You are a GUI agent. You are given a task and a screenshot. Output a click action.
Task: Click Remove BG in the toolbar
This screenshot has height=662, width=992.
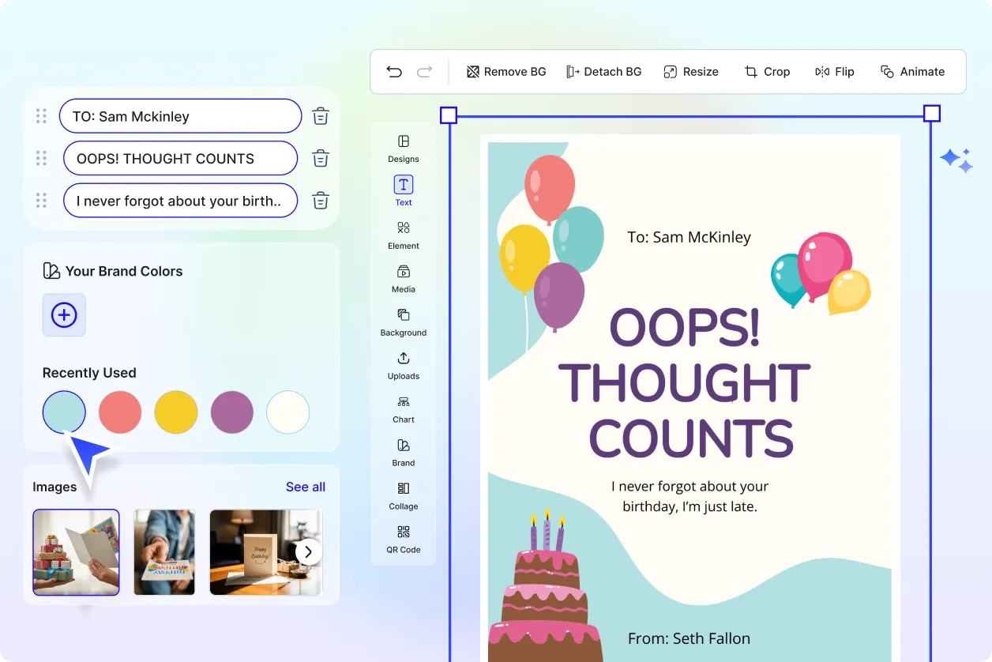pos(505,71)
